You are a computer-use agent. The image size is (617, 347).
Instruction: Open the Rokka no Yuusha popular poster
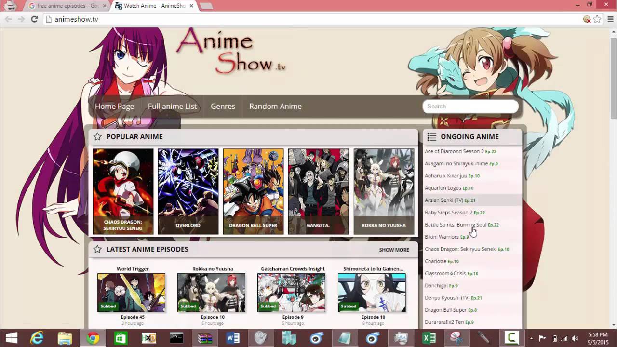(384, 191)
